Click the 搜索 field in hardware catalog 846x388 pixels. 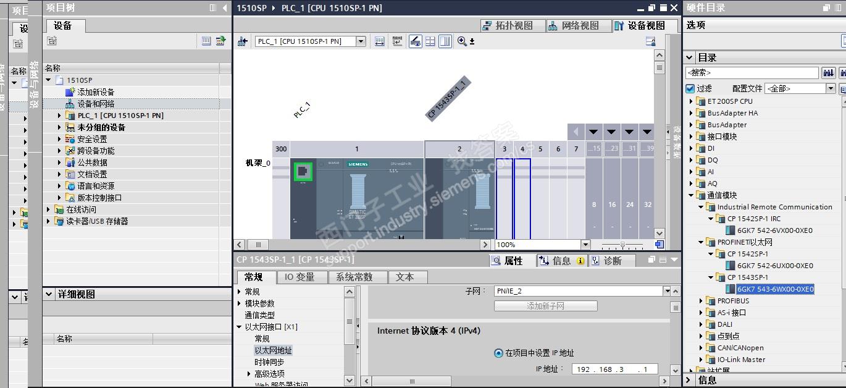(x=752, y=73)
